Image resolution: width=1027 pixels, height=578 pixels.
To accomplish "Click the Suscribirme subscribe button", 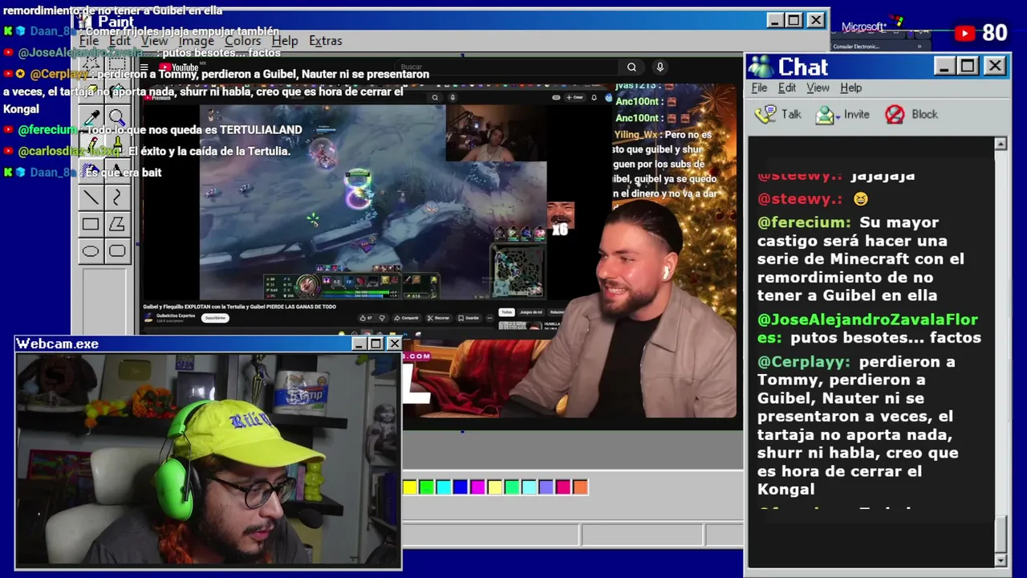I will pos(215,318).
